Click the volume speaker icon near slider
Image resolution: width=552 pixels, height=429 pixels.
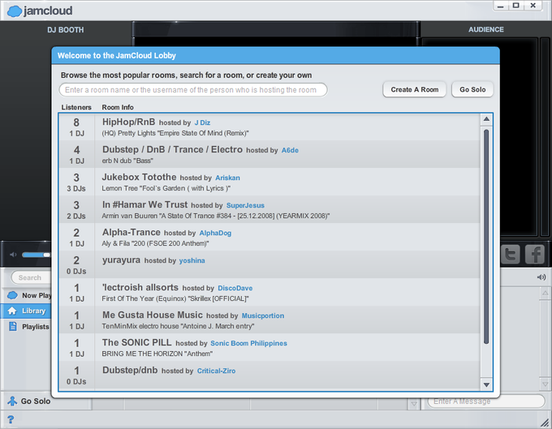coord(13,255)
